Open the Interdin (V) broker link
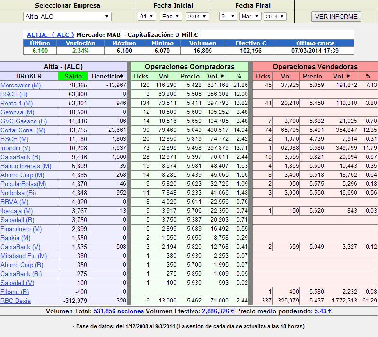Image resolution: width=378 pixels, height=337 pixels. point(16,148)
